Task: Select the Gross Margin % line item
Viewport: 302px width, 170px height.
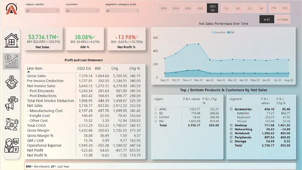Action: click(x=40, y=136)
